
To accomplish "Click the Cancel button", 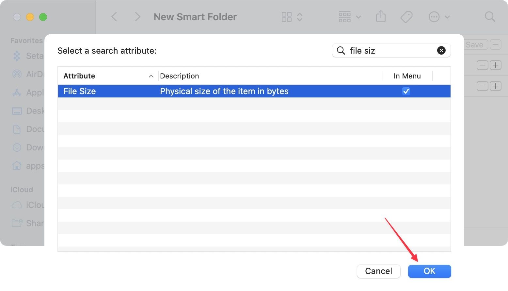I will 378,271.
